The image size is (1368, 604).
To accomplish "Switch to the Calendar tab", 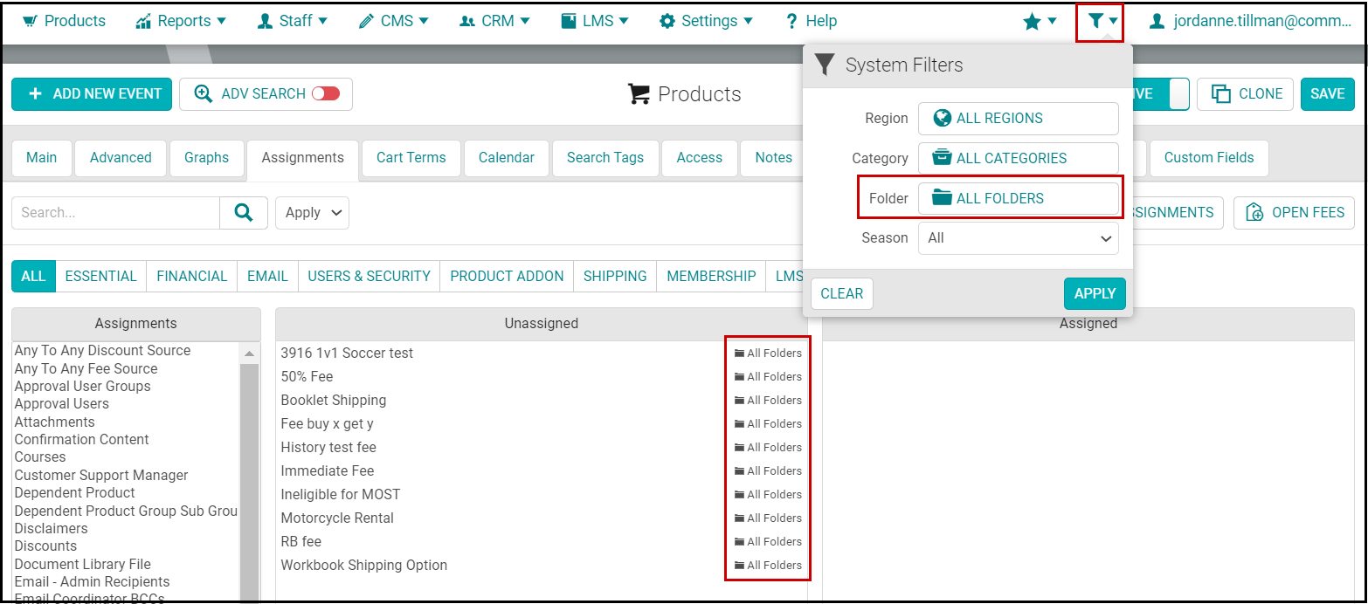I will 507,158.
